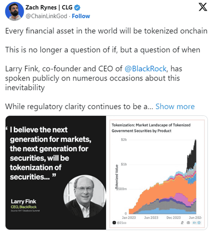Click the 4h verified refresh badge

[197, 222]
